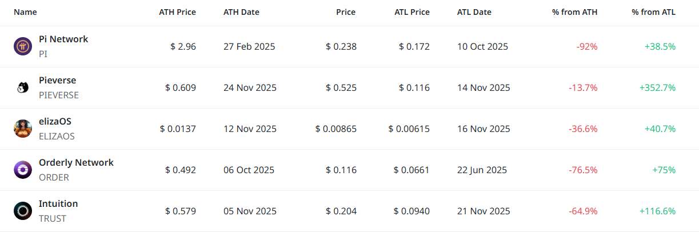Screen dimensions: 699x232
Task: Click the Pi Network coin logo icon
Action: 23,46
